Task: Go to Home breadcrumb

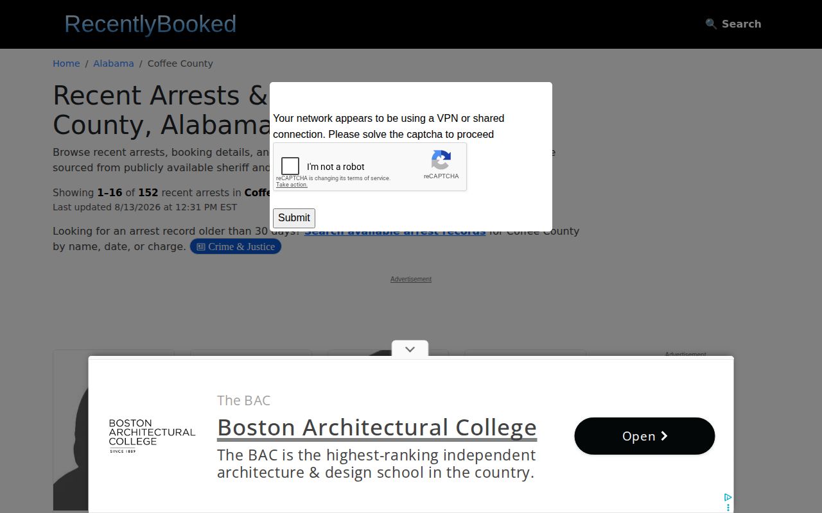Action: click(x=66, y=63)
